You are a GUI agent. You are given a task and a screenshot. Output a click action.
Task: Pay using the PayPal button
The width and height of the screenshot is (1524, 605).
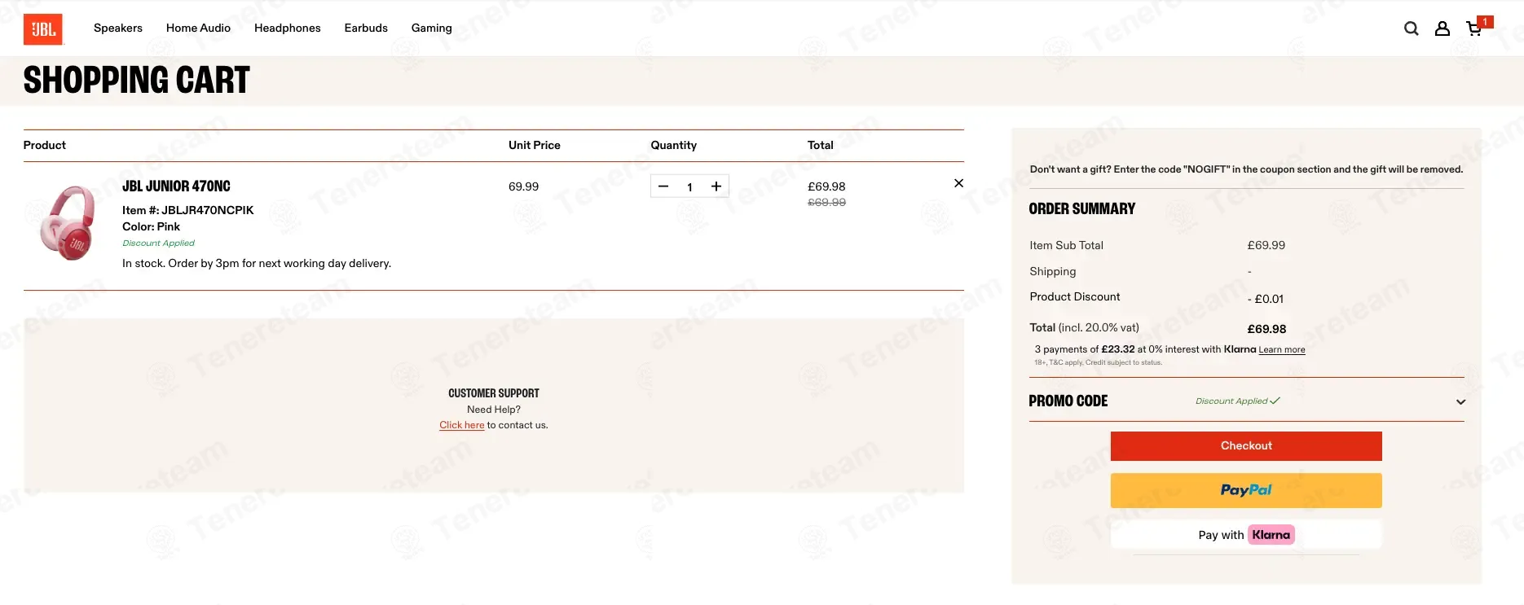pos(1246,490)
